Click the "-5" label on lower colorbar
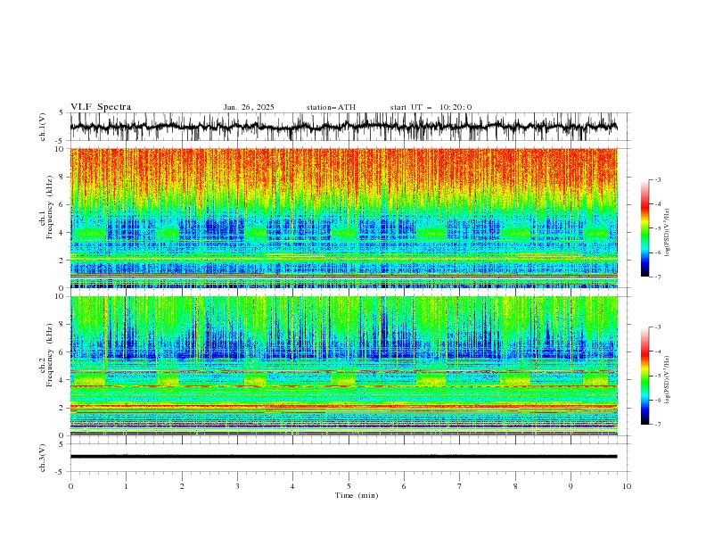 tap(658, 376)
